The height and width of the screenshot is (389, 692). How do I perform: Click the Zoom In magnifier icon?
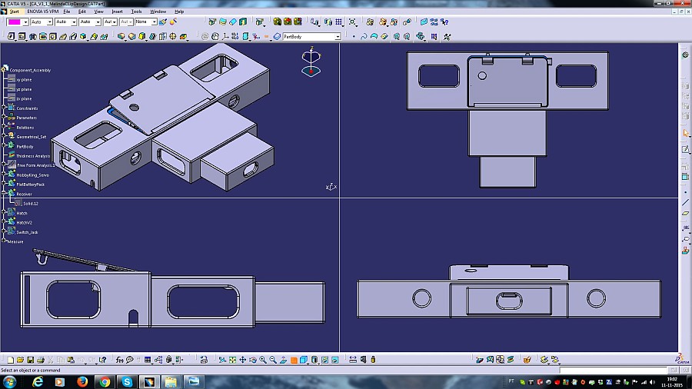(263, 360)
